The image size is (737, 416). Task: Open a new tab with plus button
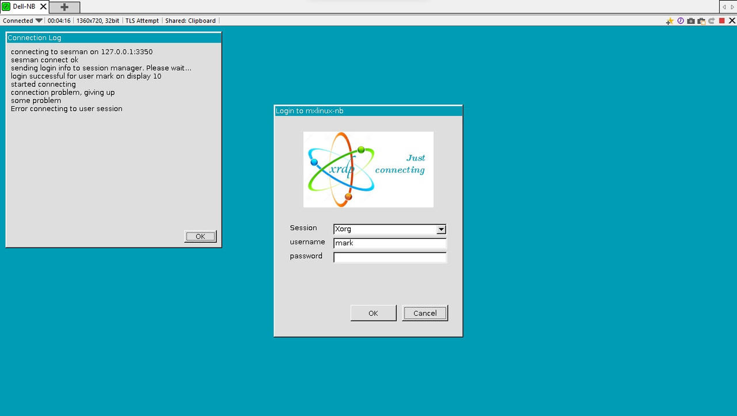coord(64,7)
